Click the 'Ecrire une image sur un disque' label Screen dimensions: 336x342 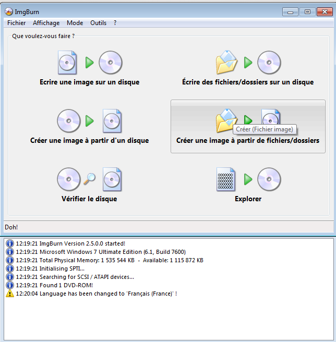(x=90, y=82)
